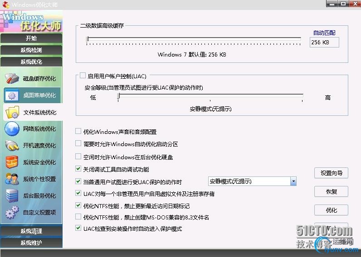Collapse the 系统优化 section header
The height and width of the screenshot is (257, 361).
click(31, 62)
